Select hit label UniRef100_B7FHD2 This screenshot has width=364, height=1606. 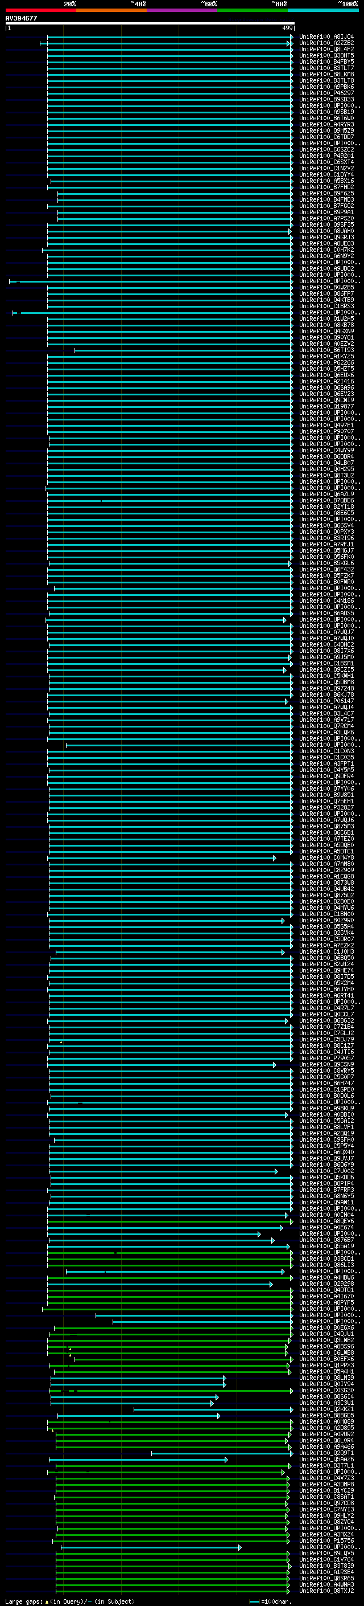click(326, 187)
